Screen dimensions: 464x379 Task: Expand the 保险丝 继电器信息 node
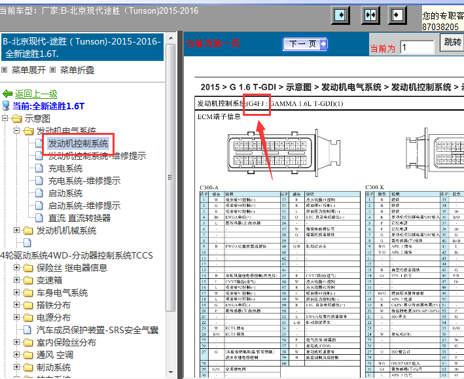[x=17, y=267]
